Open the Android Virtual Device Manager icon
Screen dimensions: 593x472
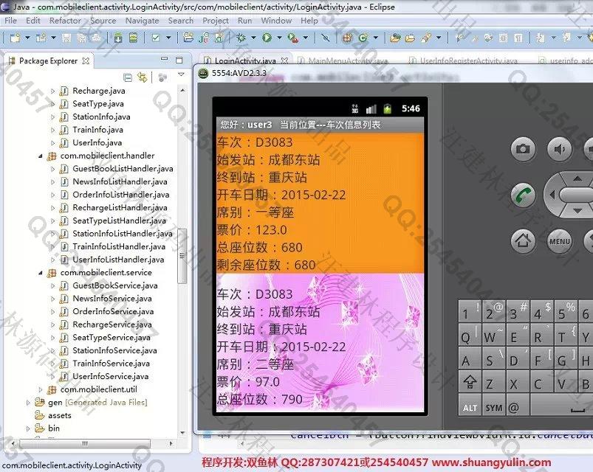[x=133, y=38]
